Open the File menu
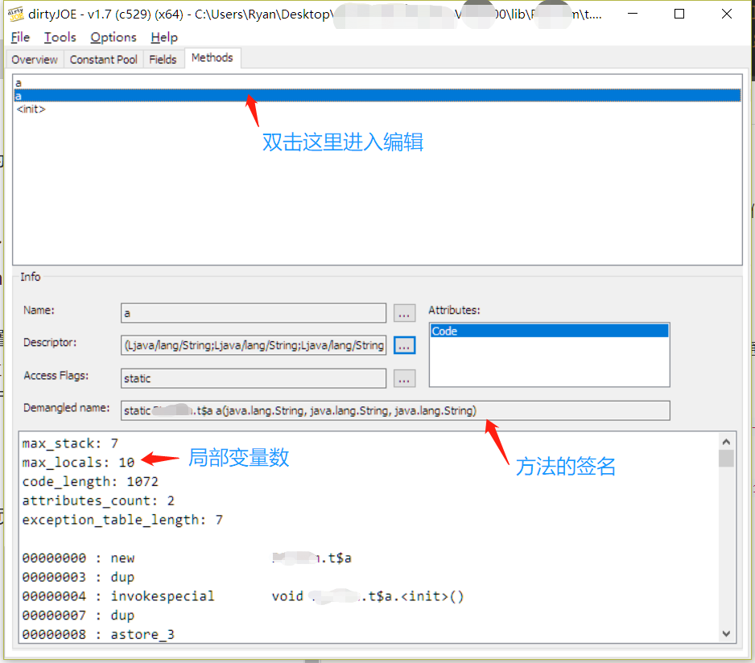The image size is (755, 663). click(20, 37)
